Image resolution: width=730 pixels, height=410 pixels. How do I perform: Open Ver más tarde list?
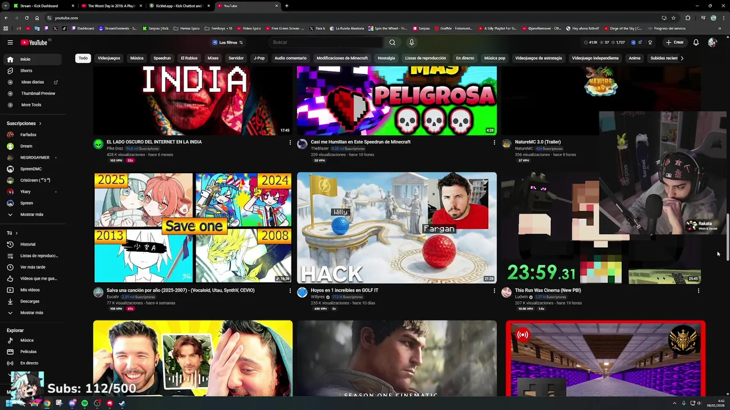33,267
